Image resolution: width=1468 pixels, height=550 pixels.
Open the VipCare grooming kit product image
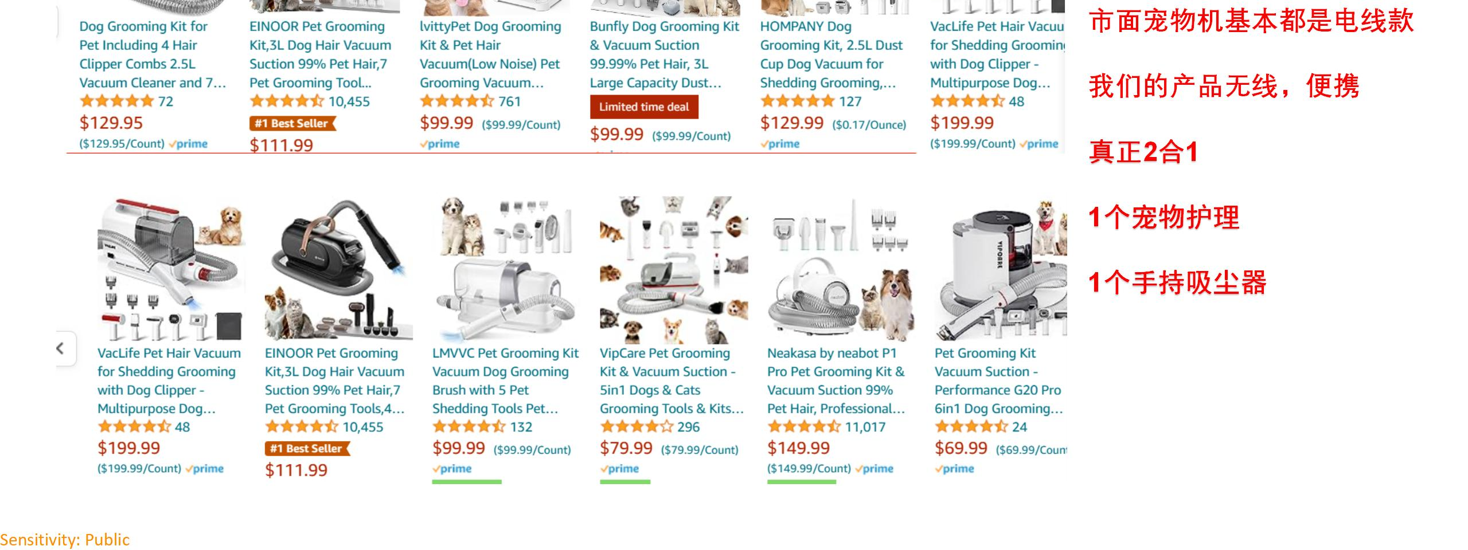pyautogui.click(x=673, y=269)
